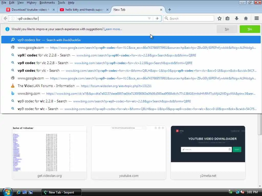Click the network tray icon
This screenshot has width=262, height=196.
237,192
